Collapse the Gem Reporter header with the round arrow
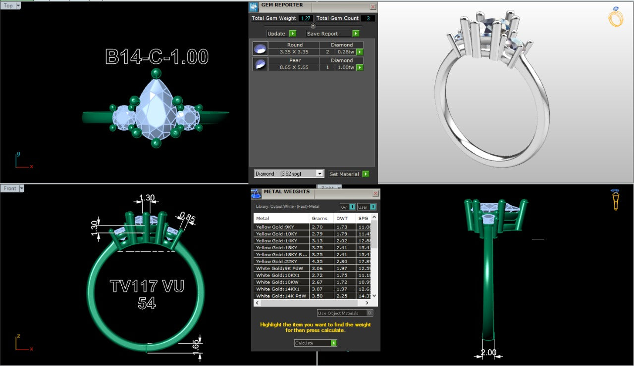The image size is (634, 366). pyautogui.click(x=313, y=26)
